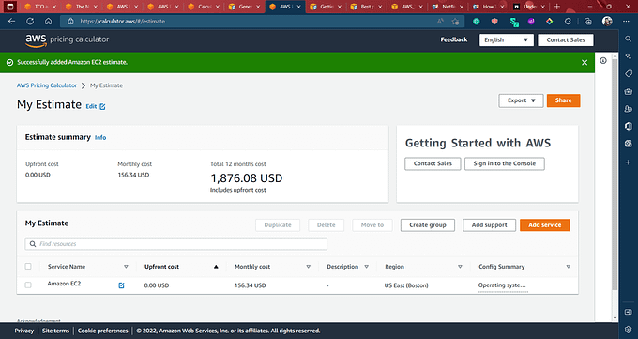
Task: Open the Estimate summary Info link
Action: (x=100, y=138)
